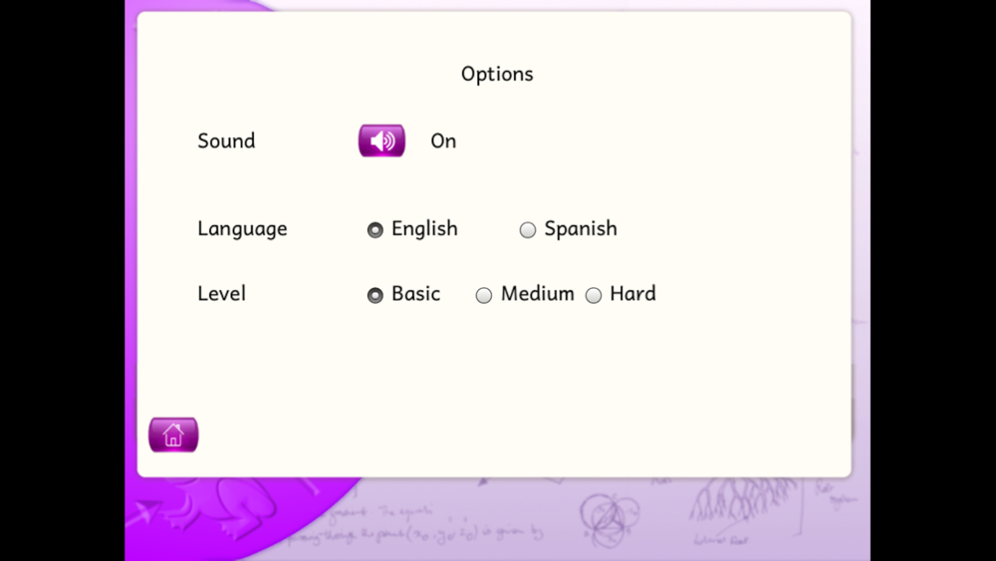Return home via the purple house button

[x=173, y=434]
